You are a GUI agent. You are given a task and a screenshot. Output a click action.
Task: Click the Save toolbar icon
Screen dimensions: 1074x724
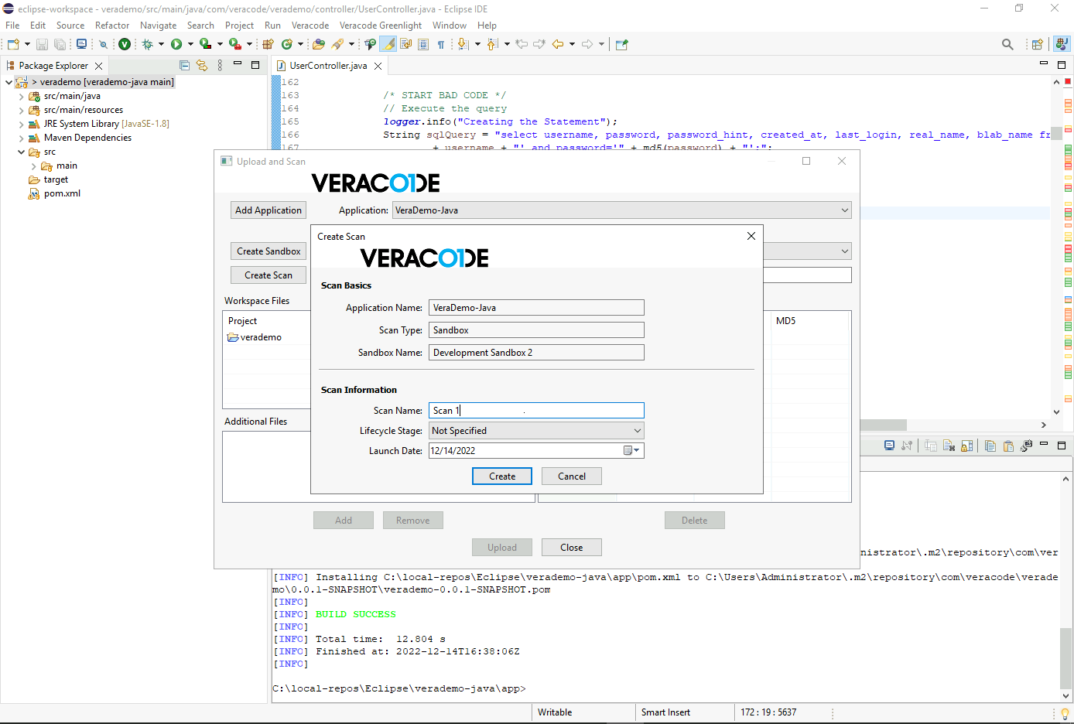pos(43,44)
